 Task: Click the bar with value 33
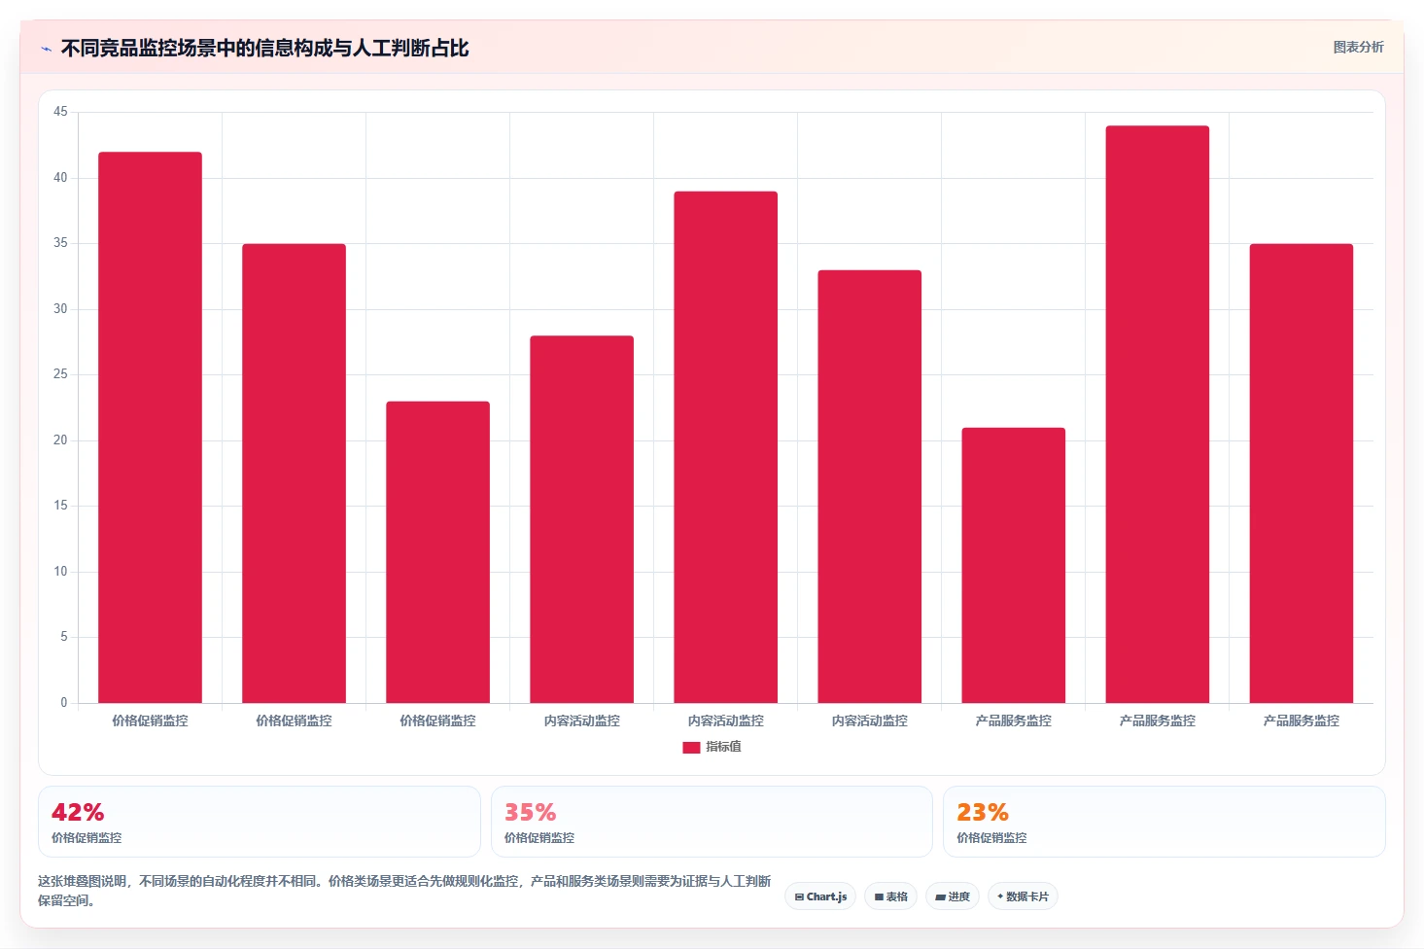[870, 486]
